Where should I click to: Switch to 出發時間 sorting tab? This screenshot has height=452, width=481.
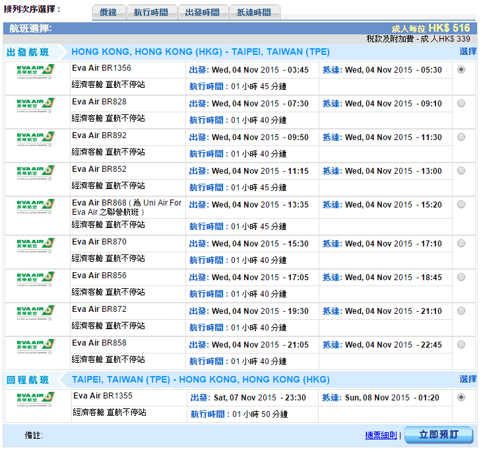pyautogui.click(x=203, y=13)
